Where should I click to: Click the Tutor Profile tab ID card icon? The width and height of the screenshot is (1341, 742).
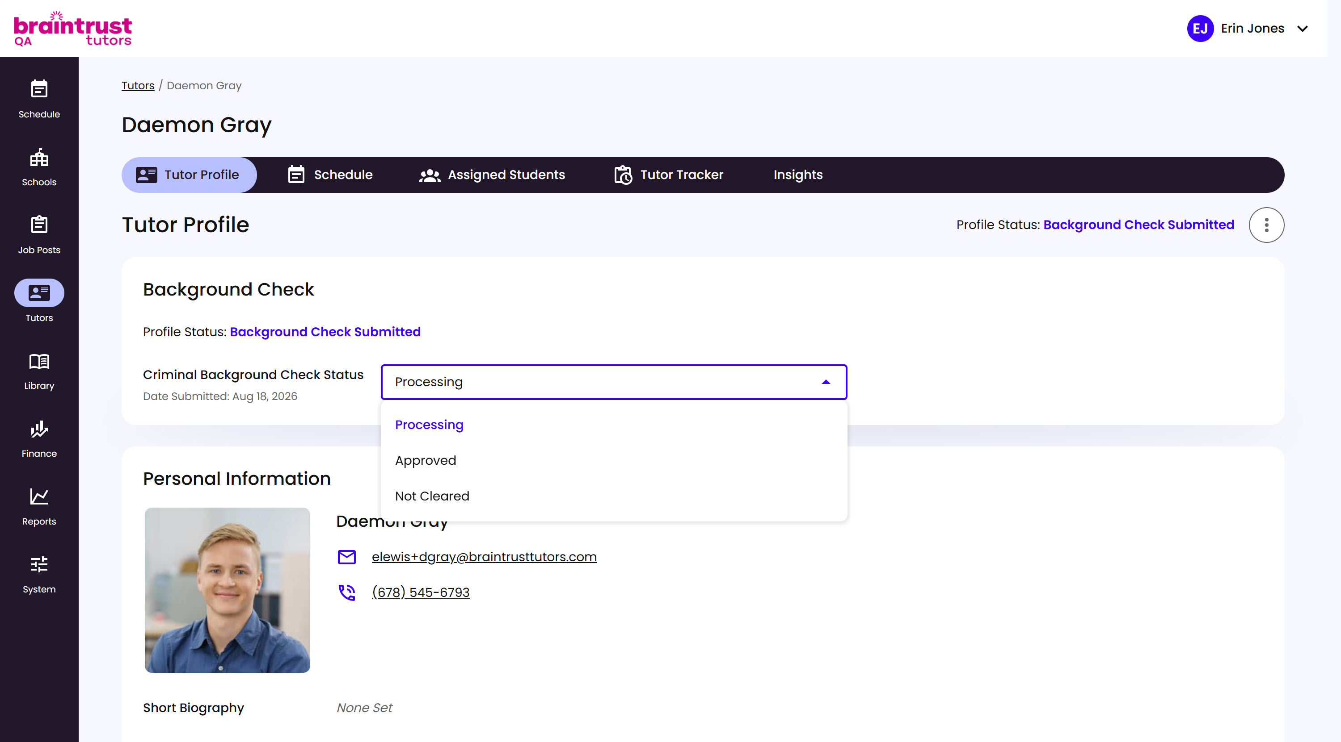pyautogui.click(x=146, y=175)
